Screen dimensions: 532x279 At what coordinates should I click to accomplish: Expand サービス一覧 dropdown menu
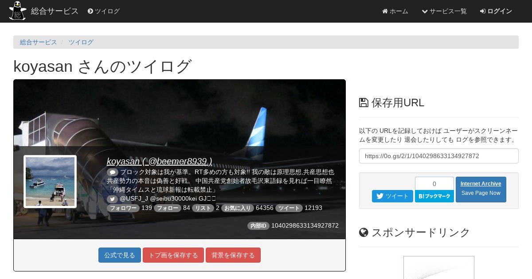444,11
